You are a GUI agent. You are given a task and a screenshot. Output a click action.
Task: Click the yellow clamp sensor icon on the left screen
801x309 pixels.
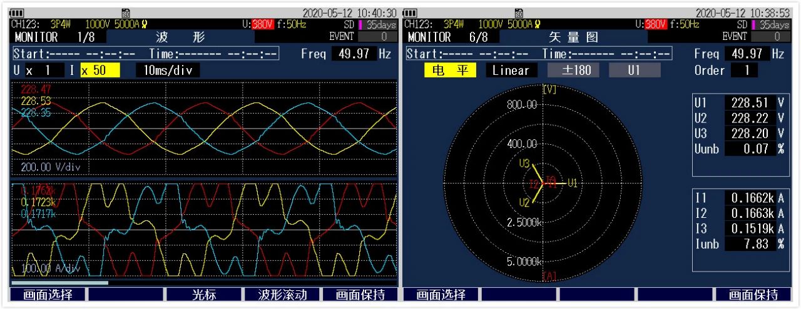(145, 25)
